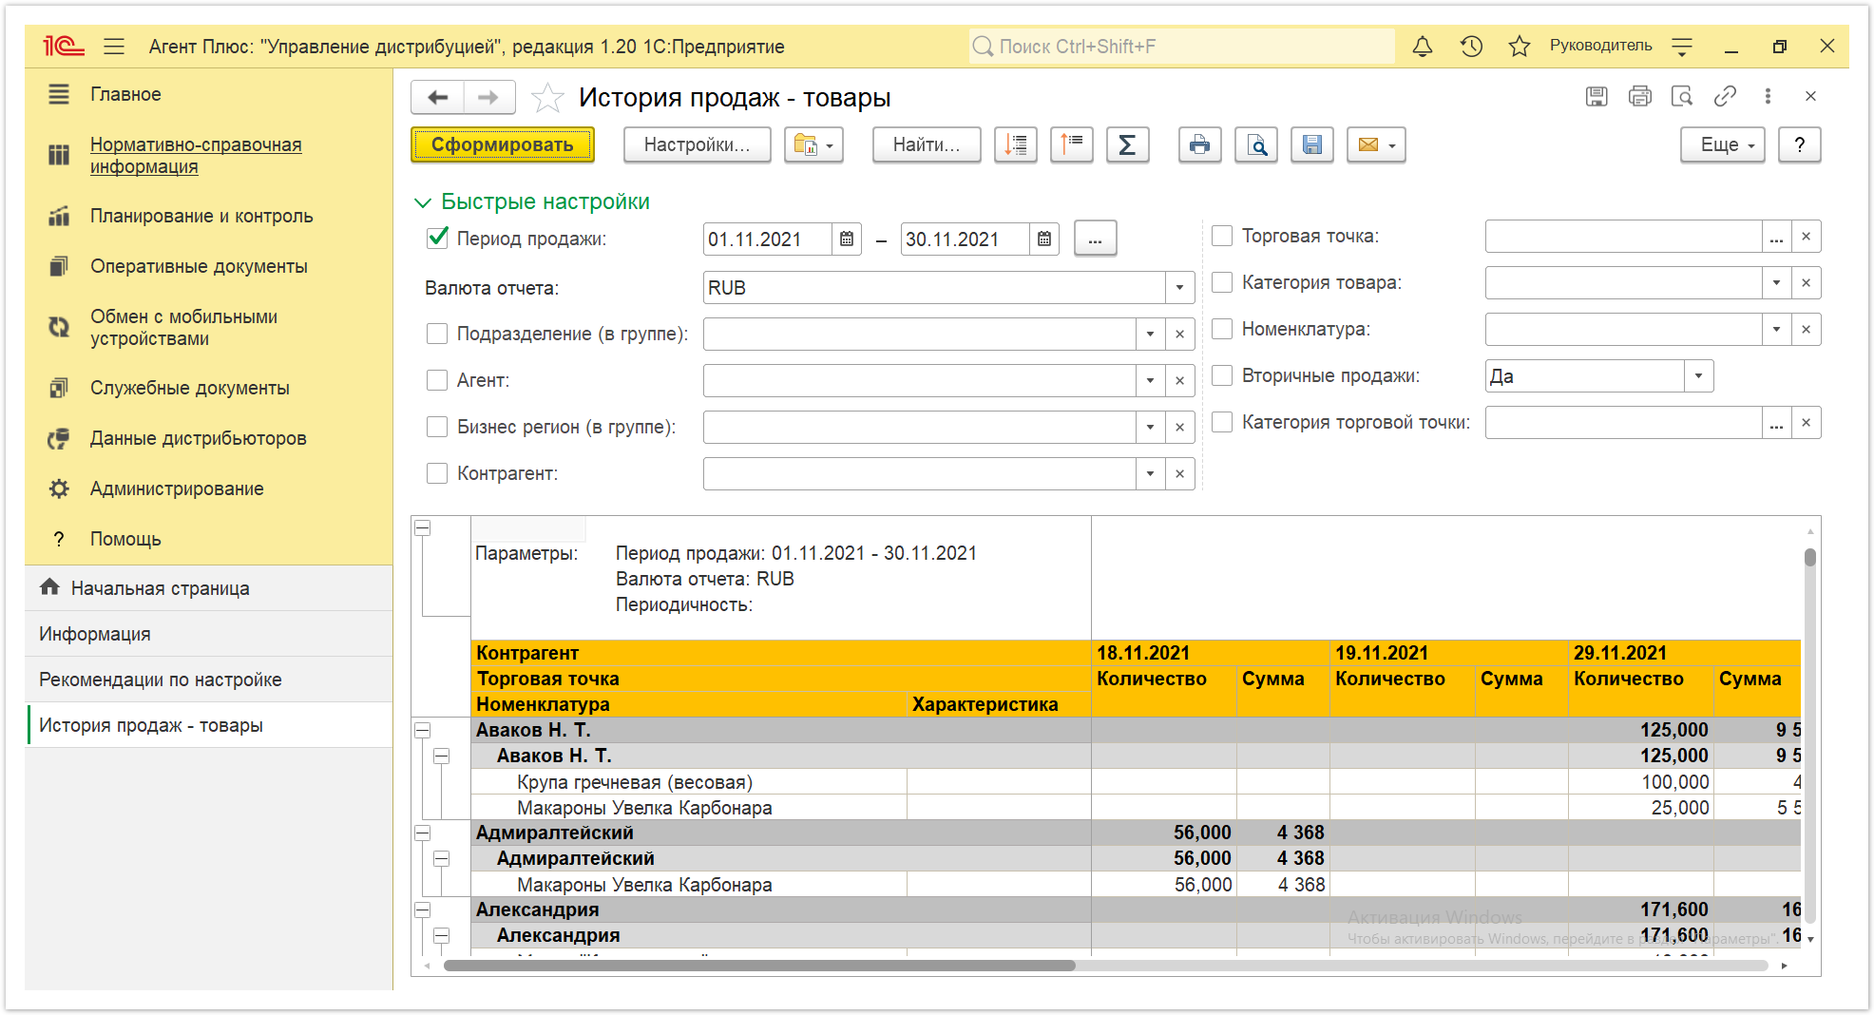Viewport: 1874px width, 1015px height.
Task: Open print preview with magnifier icon
Action: click(x=1256, y=145)
